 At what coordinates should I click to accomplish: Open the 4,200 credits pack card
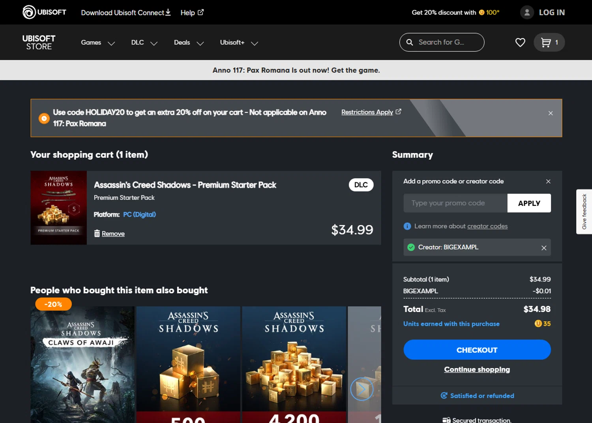click(294, 365)
